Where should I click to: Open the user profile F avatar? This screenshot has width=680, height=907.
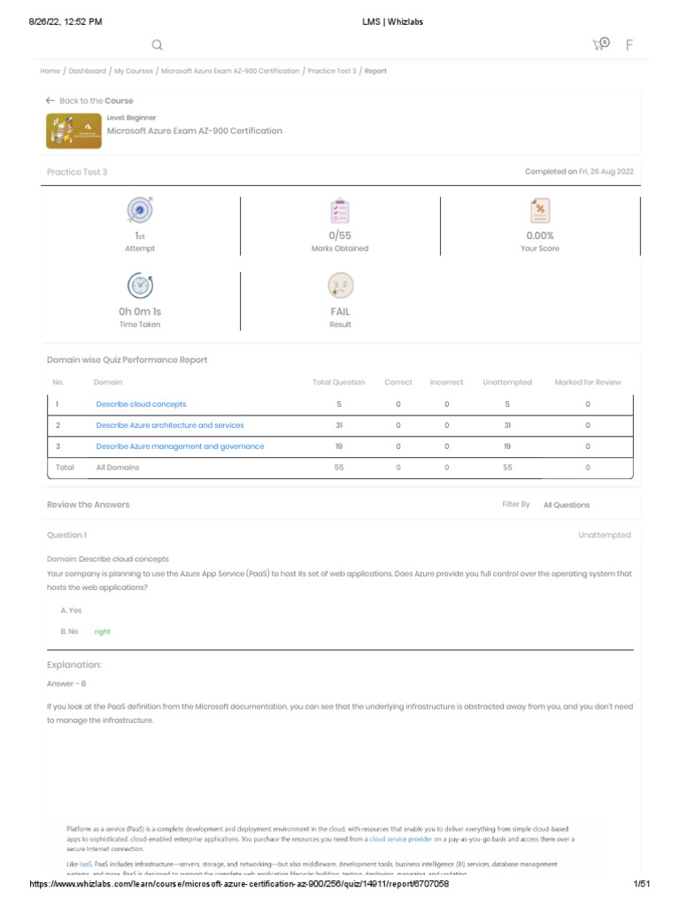click(x=630, y=45)
